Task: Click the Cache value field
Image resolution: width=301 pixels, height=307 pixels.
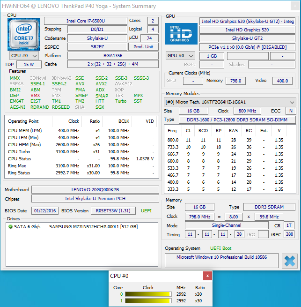Action: 113,64
